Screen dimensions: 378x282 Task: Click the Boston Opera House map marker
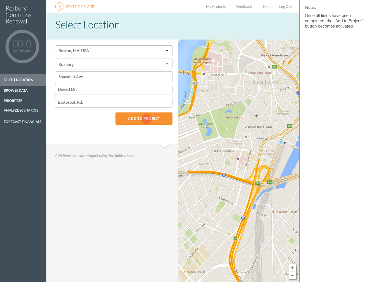(246, 127)
